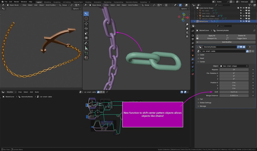Image resolution: width=257 pixels, height=151 pixels.
Task: Select the Move tool in the viewport toolbar
Action: click(x=86, y=24)
